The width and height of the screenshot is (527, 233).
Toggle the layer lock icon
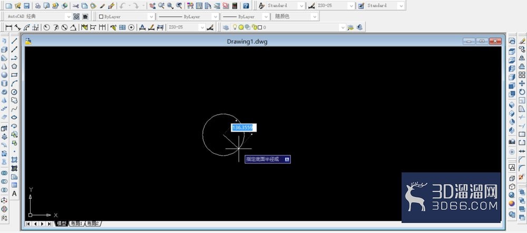pyautogui.click(x=255, y=27)
